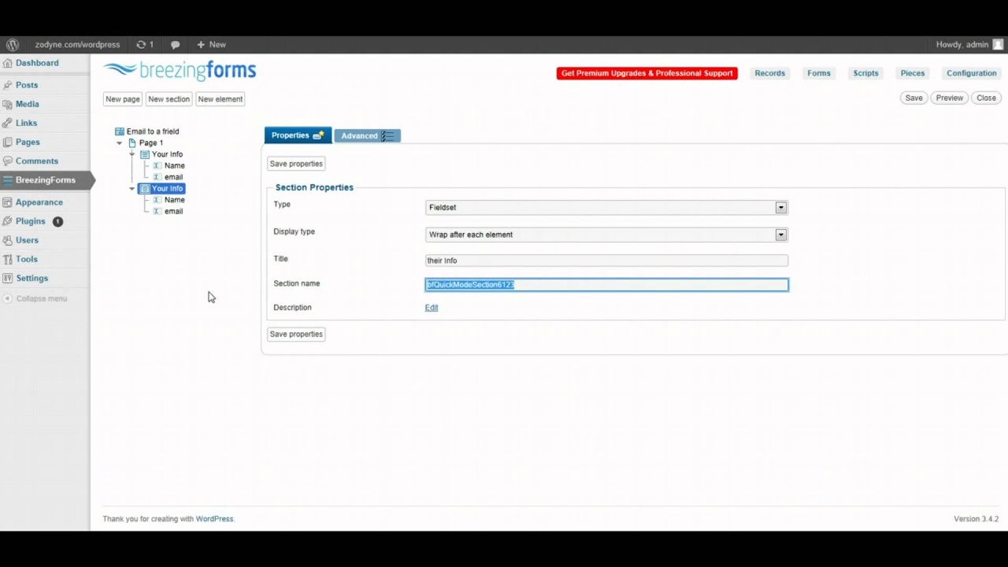Open the Records page
This screenshot has height=567, width=1008.
point(769,73)
